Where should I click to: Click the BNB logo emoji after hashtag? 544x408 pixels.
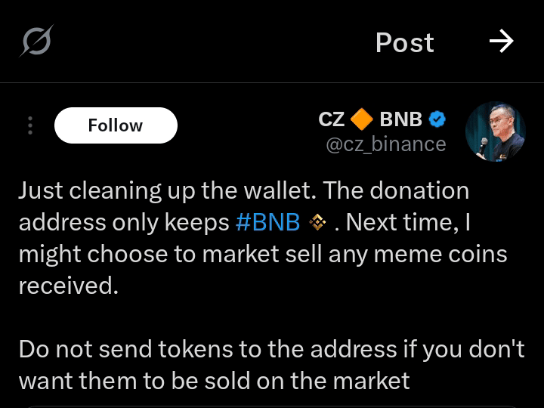[x=317, y=222]
